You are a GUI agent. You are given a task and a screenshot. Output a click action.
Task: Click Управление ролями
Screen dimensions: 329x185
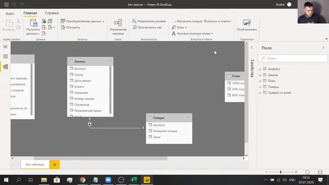[x=149, y=21]
